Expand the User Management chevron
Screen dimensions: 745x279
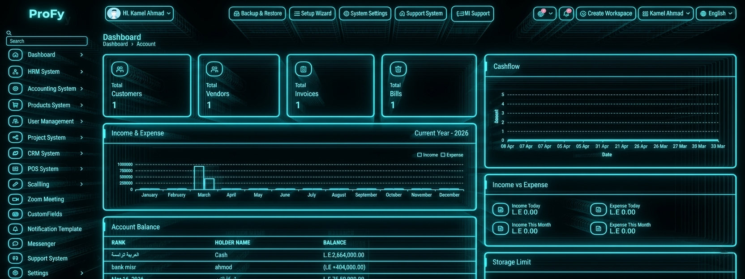81,121
